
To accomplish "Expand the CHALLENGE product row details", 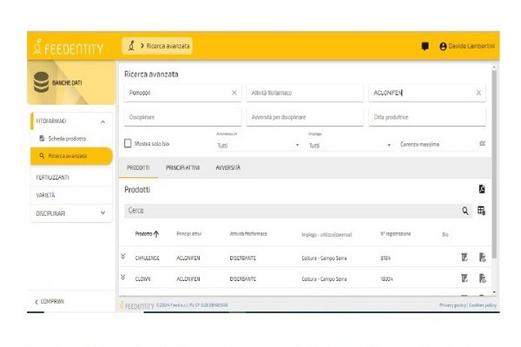I will pyautogui.click(x=122, y=256).
